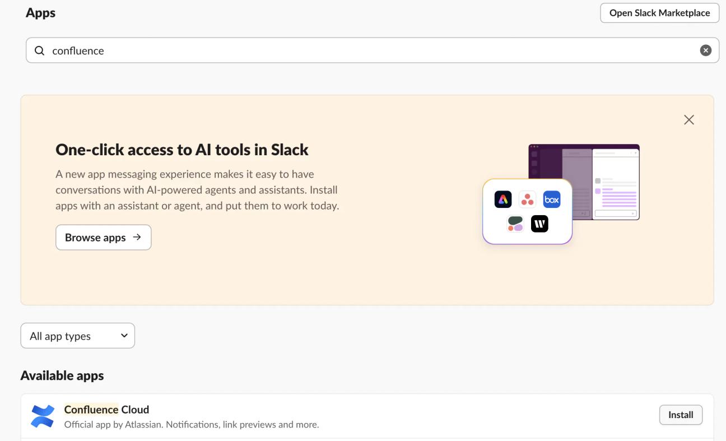Clear the confluence search text

pos(706,50)
